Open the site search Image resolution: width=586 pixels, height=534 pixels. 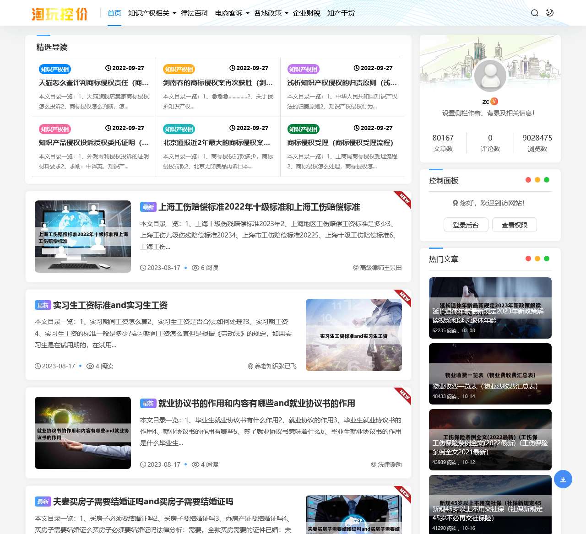tap(534, 13)
